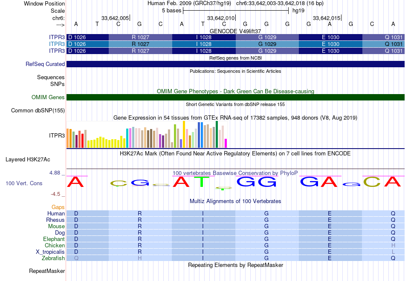Click the chr6: ruler label
This screenshot has height=281, width=405.
(x=58, y=18)
